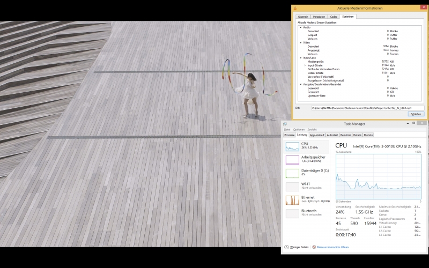Switch to the Dienste tab
The height and width of the screenshot is (268, 429).
(368, 135)
